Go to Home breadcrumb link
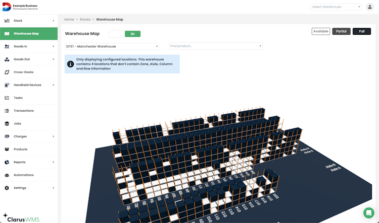The height and width of the screenshot is (223, 379). (69, 20)
